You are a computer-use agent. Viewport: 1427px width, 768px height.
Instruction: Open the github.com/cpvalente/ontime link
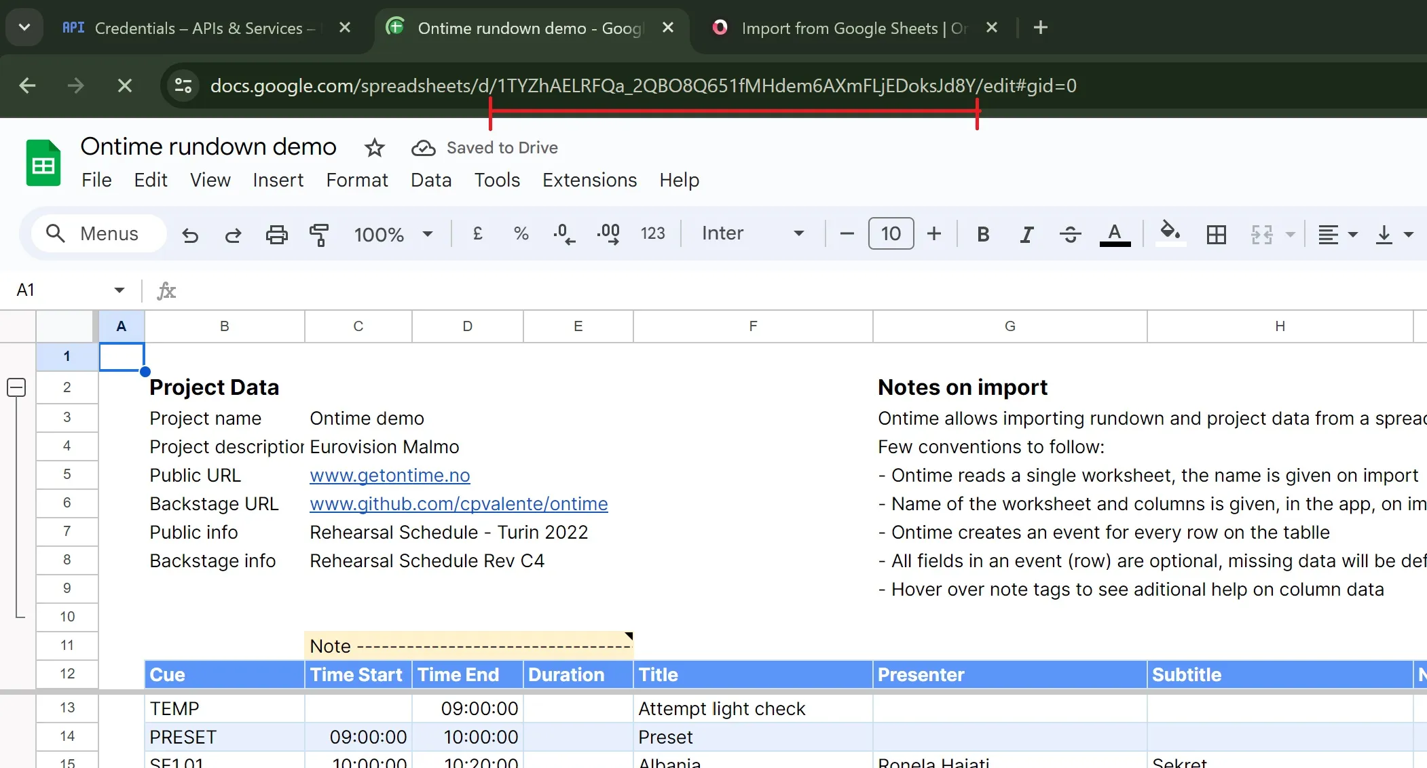tap(458, 503)
